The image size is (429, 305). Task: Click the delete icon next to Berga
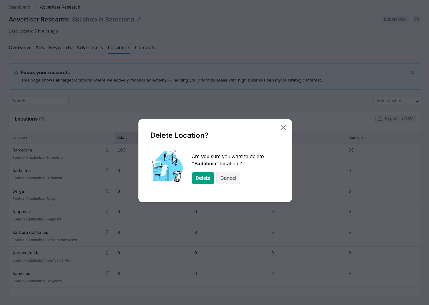click(108, 191)
